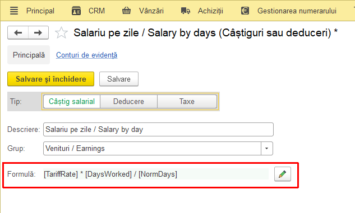Click the Salvare button
The height and width of the screenshot is (213, 355).
(x=119, y=79)
